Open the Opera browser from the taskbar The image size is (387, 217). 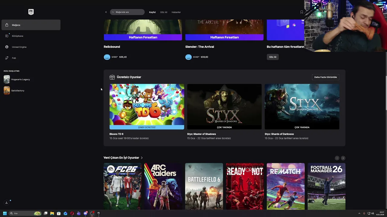(72, 213)
